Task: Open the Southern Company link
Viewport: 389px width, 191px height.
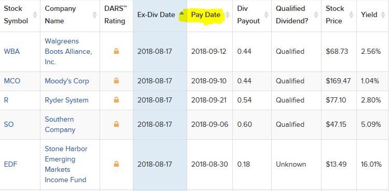Action: click(x=60, y=124)
